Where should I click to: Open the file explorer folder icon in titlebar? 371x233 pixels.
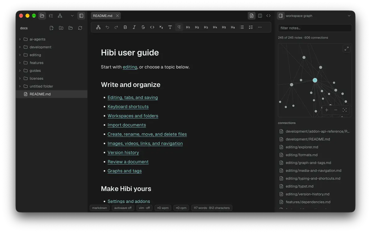42,16
